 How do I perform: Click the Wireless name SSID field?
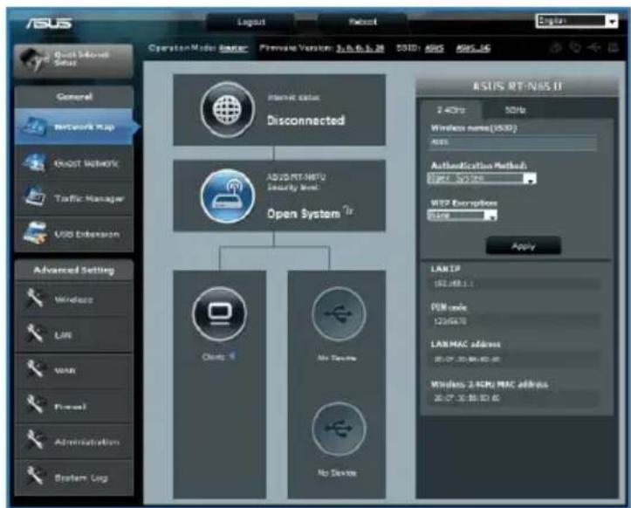(x=512, y=142)
